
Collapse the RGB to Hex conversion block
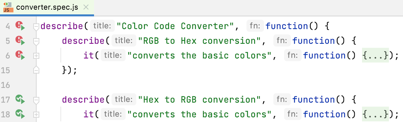click(37, 41)
